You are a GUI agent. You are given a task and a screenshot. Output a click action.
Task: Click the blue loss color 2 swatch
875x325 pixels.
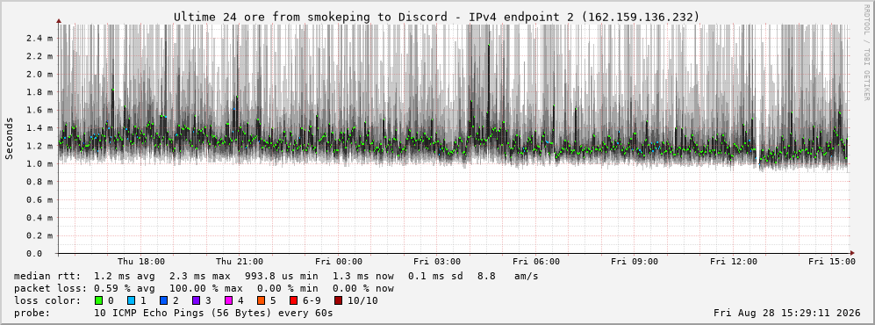point(163,301)
